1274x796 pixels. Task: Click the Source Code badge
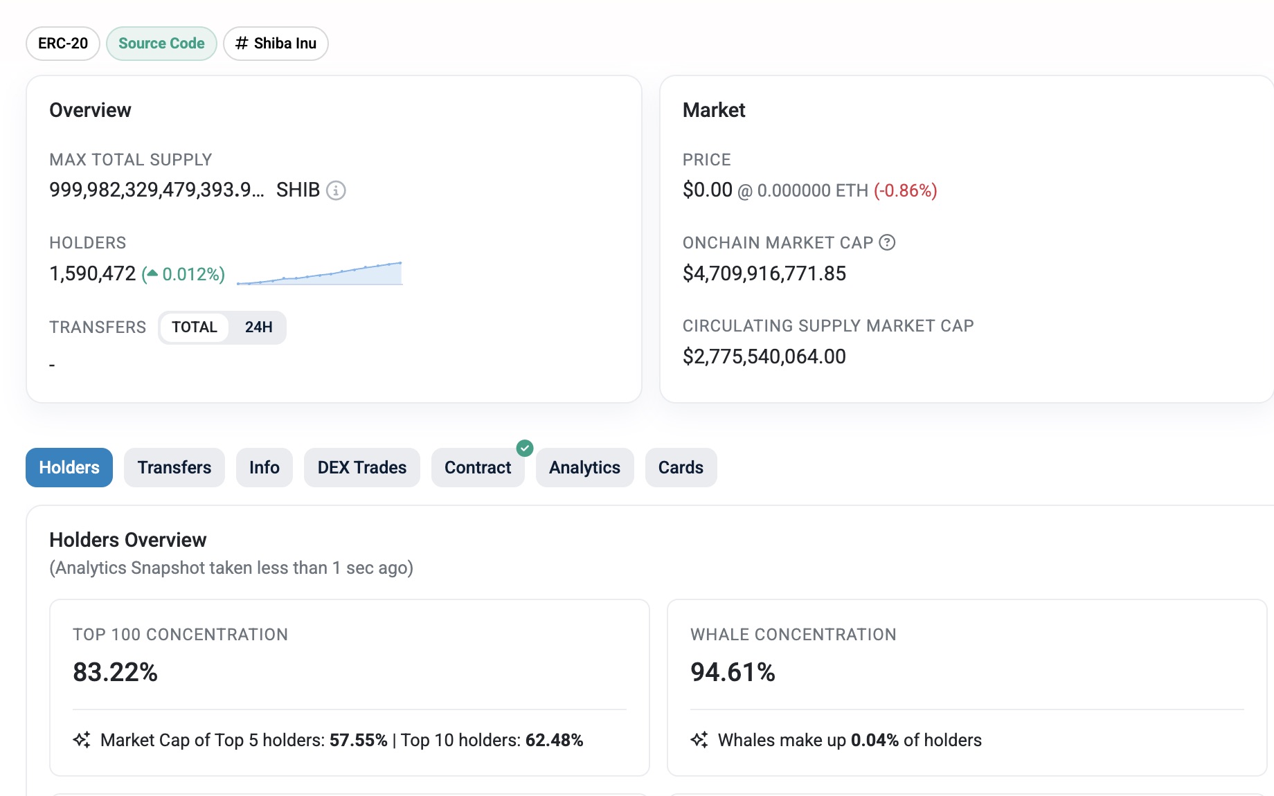[x=161, y=44]
